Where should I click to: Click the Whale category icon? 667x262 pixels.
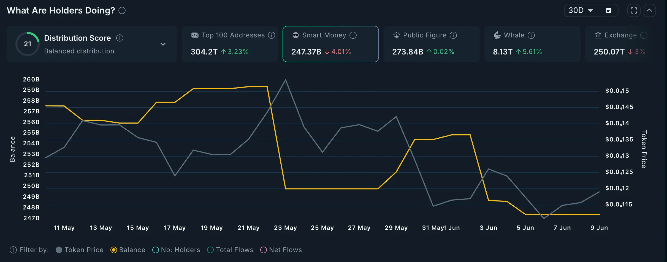pos(497,35)
